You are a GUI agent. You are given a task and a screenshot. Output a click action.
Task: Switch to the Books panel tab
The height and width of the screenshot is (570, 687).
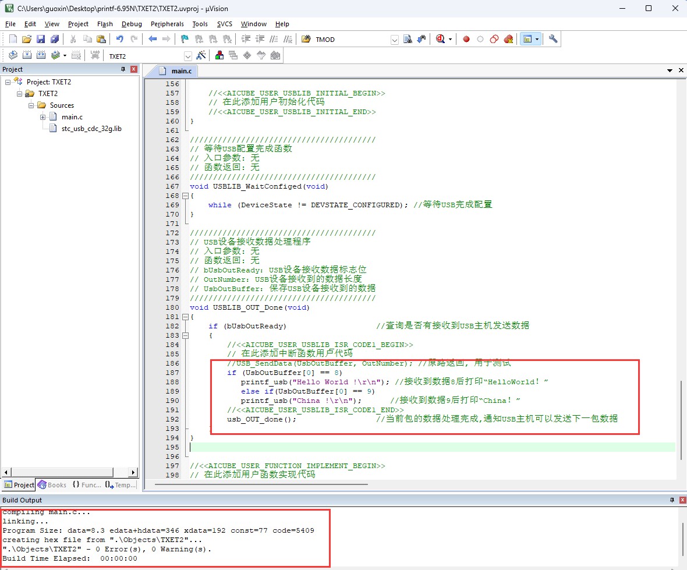pyautogui.click(x=52, y=485)
